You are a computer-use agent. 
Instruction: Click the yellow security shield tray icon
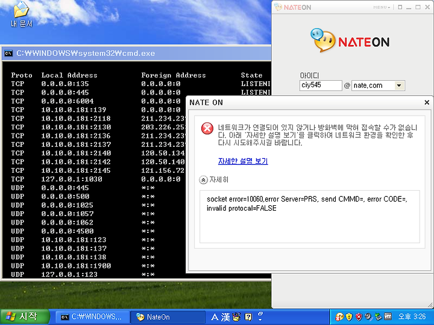pos(349,317)
